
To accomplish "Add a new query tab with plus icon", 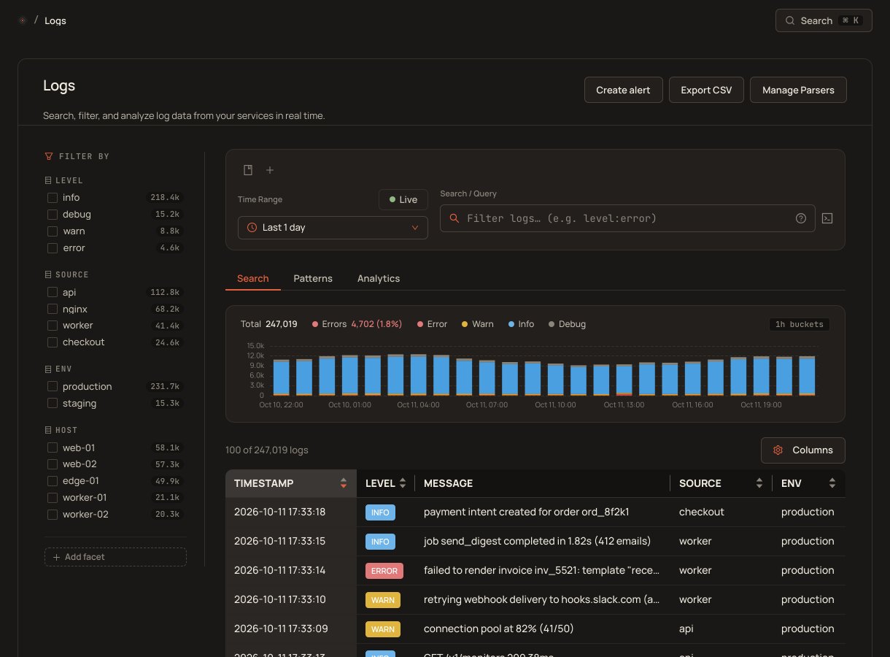I will click(x=270, y=170).
